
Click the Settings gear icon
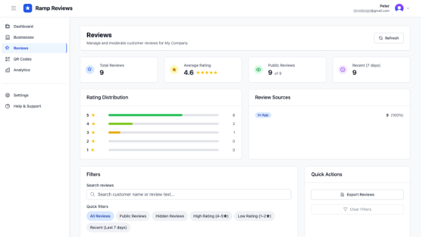(x=7, y=95)
